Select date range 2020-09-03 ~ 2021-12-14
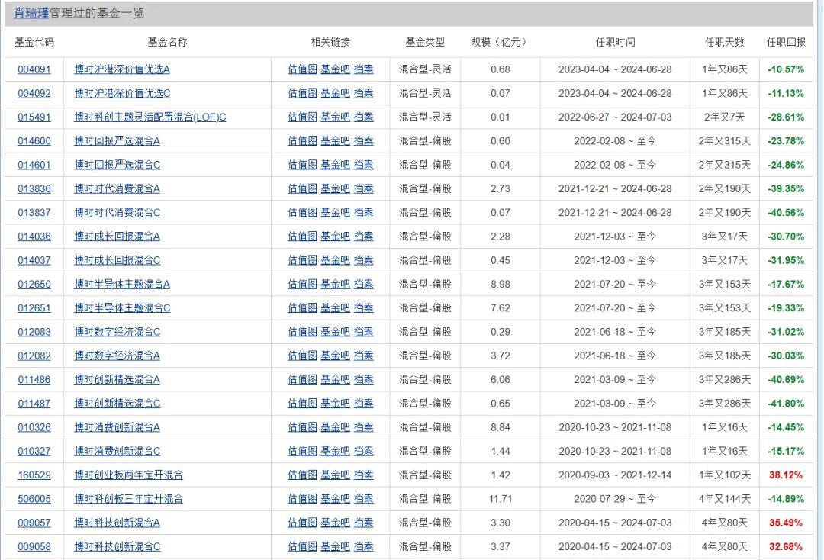The image size is (824, 560). click(x=616, y=475)
